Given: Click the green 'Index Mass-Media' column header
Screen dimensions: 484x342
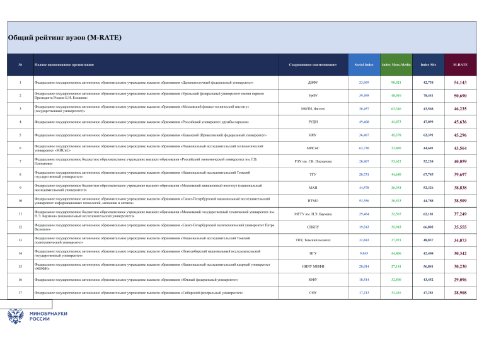Looking at the screenshot, I should 396,65.
